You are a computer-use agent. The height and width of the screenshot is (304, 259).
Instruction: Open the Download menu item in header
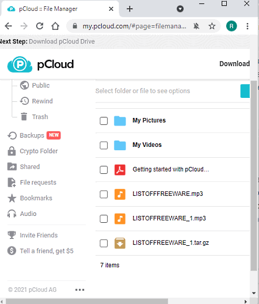pos(234,64)
